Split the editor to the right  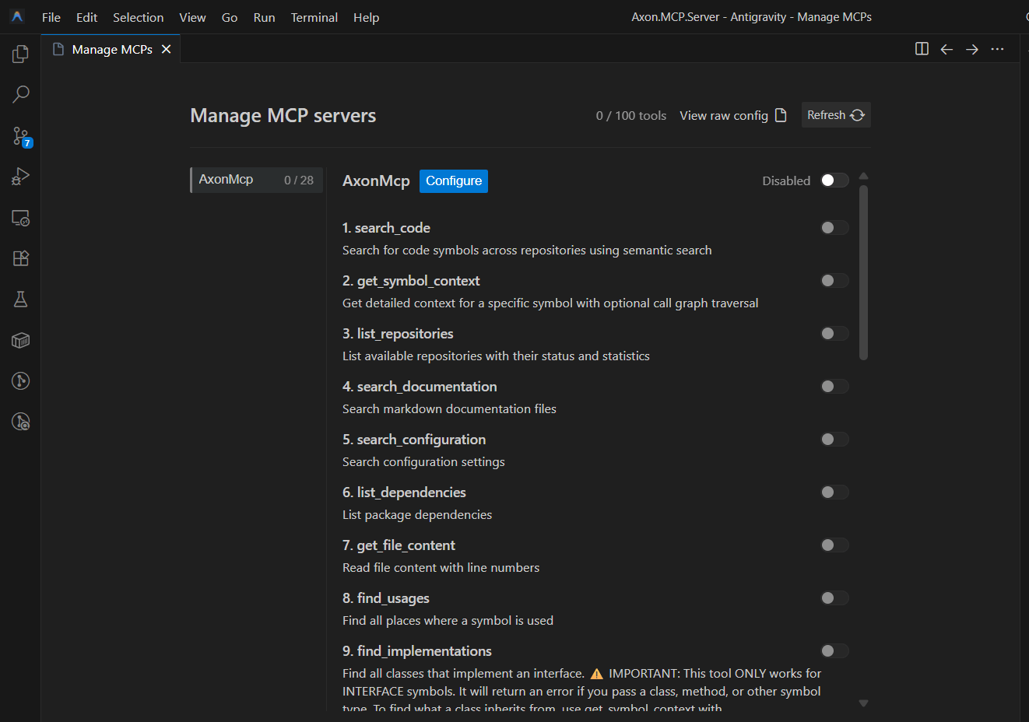922,49
